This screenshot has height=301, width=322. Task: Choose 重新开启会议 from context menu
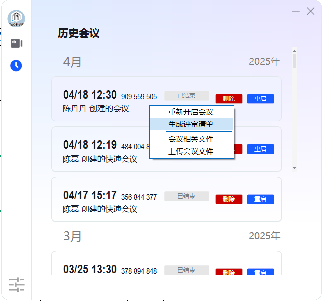point(191,112)
